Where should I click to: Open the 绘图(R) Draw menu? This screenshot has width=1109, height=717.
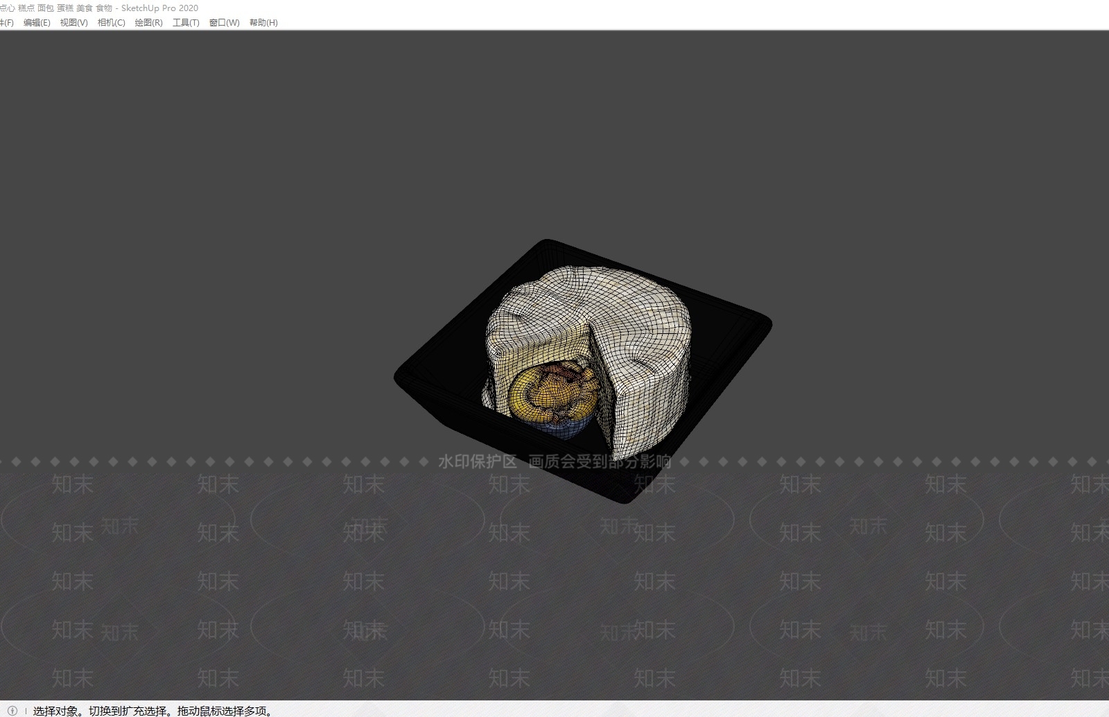point(148,22)
